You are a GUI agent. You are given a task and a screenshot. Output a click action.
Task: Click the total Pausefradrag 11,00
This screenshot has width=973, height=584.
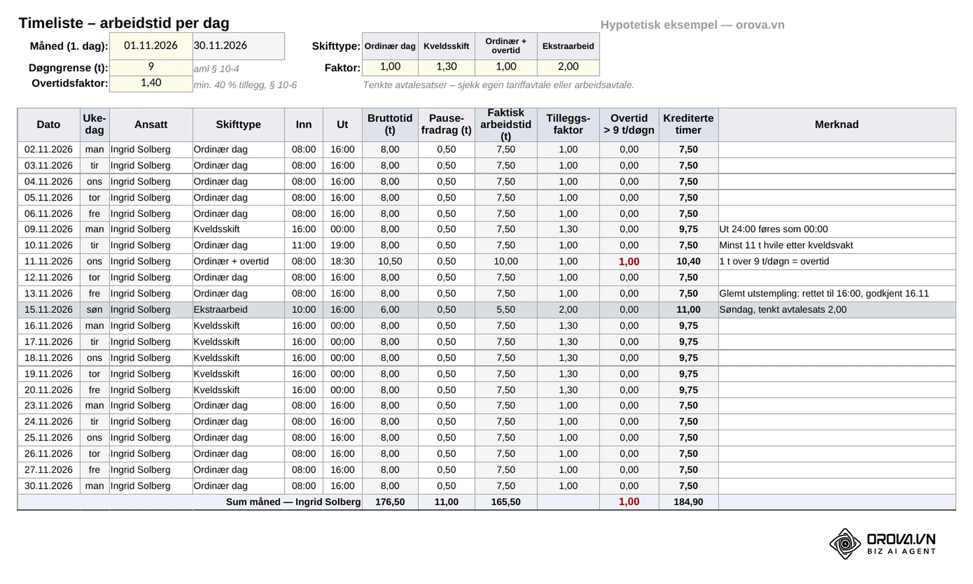[x=446, y=503]
